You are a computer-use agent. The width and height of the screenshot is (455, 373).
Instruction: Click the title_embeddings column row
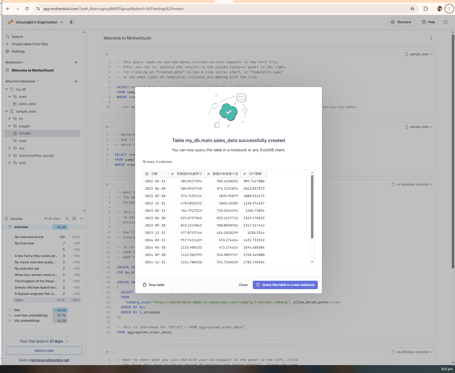click(x=44, y=321)
